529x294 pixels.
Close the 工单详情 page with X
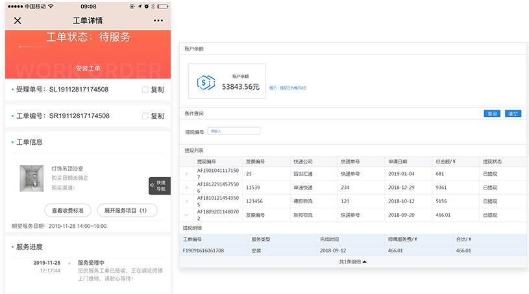(x=18, y=21)
